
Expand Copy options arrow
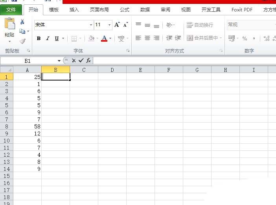[x=28, y=31]
